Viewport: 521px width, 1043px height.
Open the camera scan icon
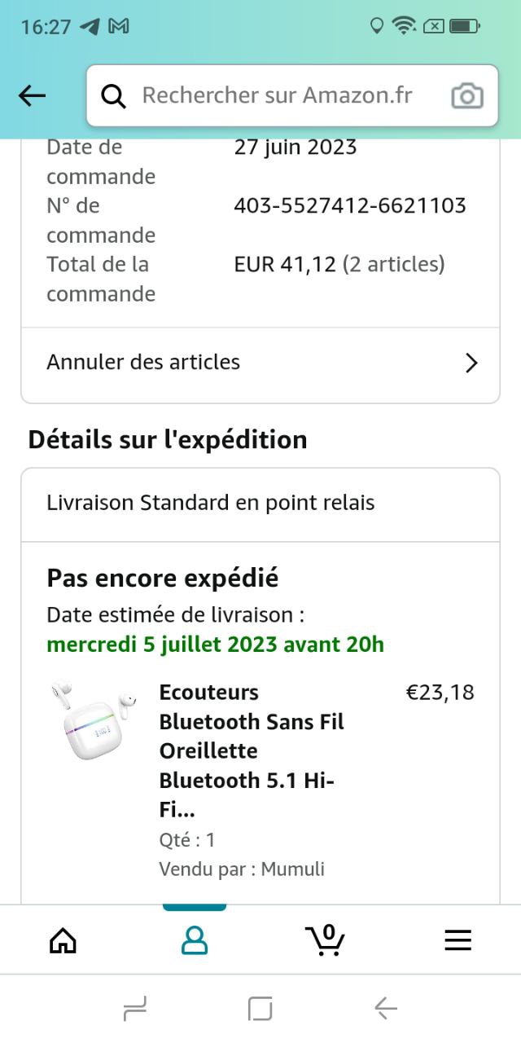pos(466,96)
